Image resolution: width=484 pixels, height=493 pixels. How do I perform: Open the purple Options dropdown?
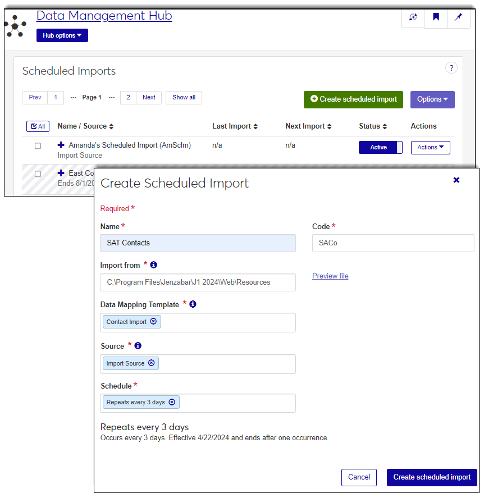tap(432, 99)
